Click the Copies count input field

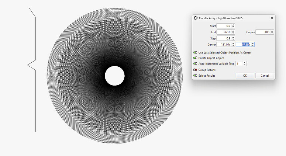pyautogui.click(x=263, y=32)
